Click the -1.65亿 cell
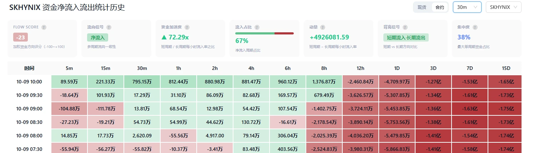 [505, 82]
